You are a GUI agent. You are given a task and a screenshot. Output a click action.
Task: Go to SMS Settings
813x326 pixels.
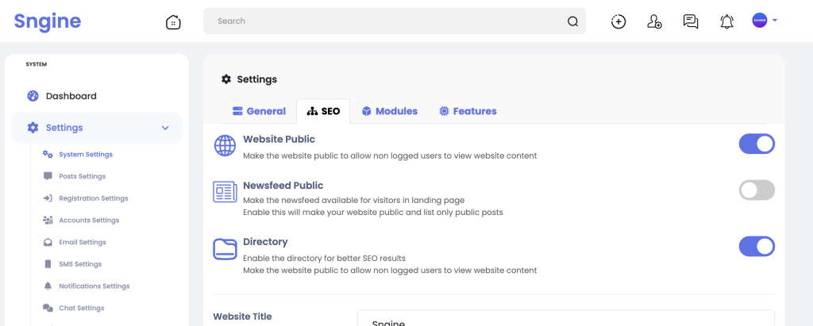80,264
